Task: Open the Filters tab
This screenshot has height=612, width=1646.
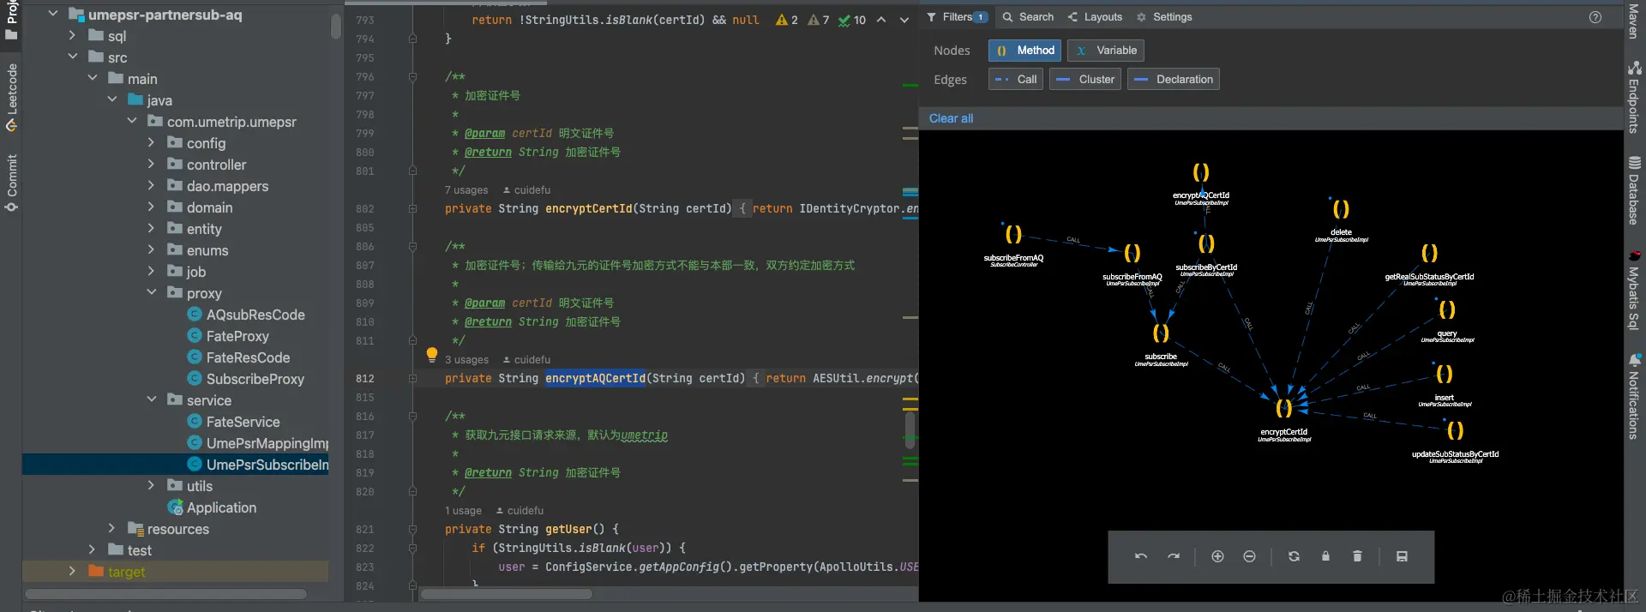Action: [x=957, y=17]
